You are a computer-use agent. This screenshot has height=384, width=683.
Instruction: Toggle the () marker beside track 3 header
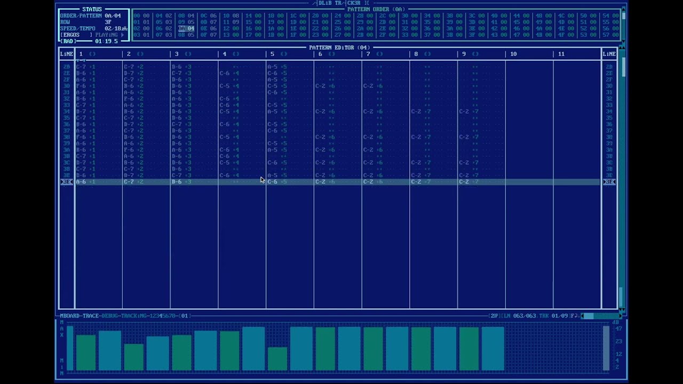tap(188, 54)
